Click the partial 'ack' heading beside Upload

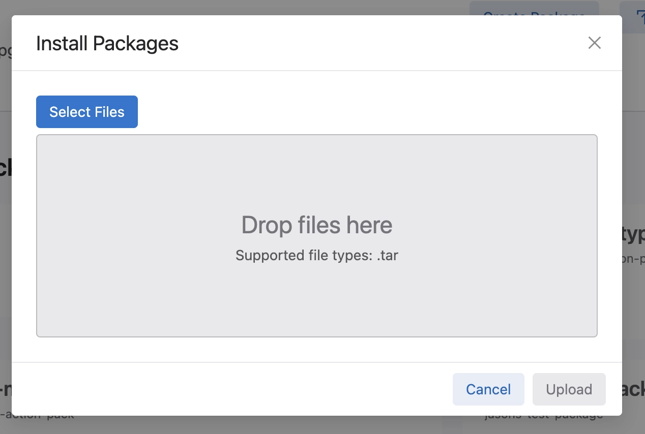[x=633, y=389]
